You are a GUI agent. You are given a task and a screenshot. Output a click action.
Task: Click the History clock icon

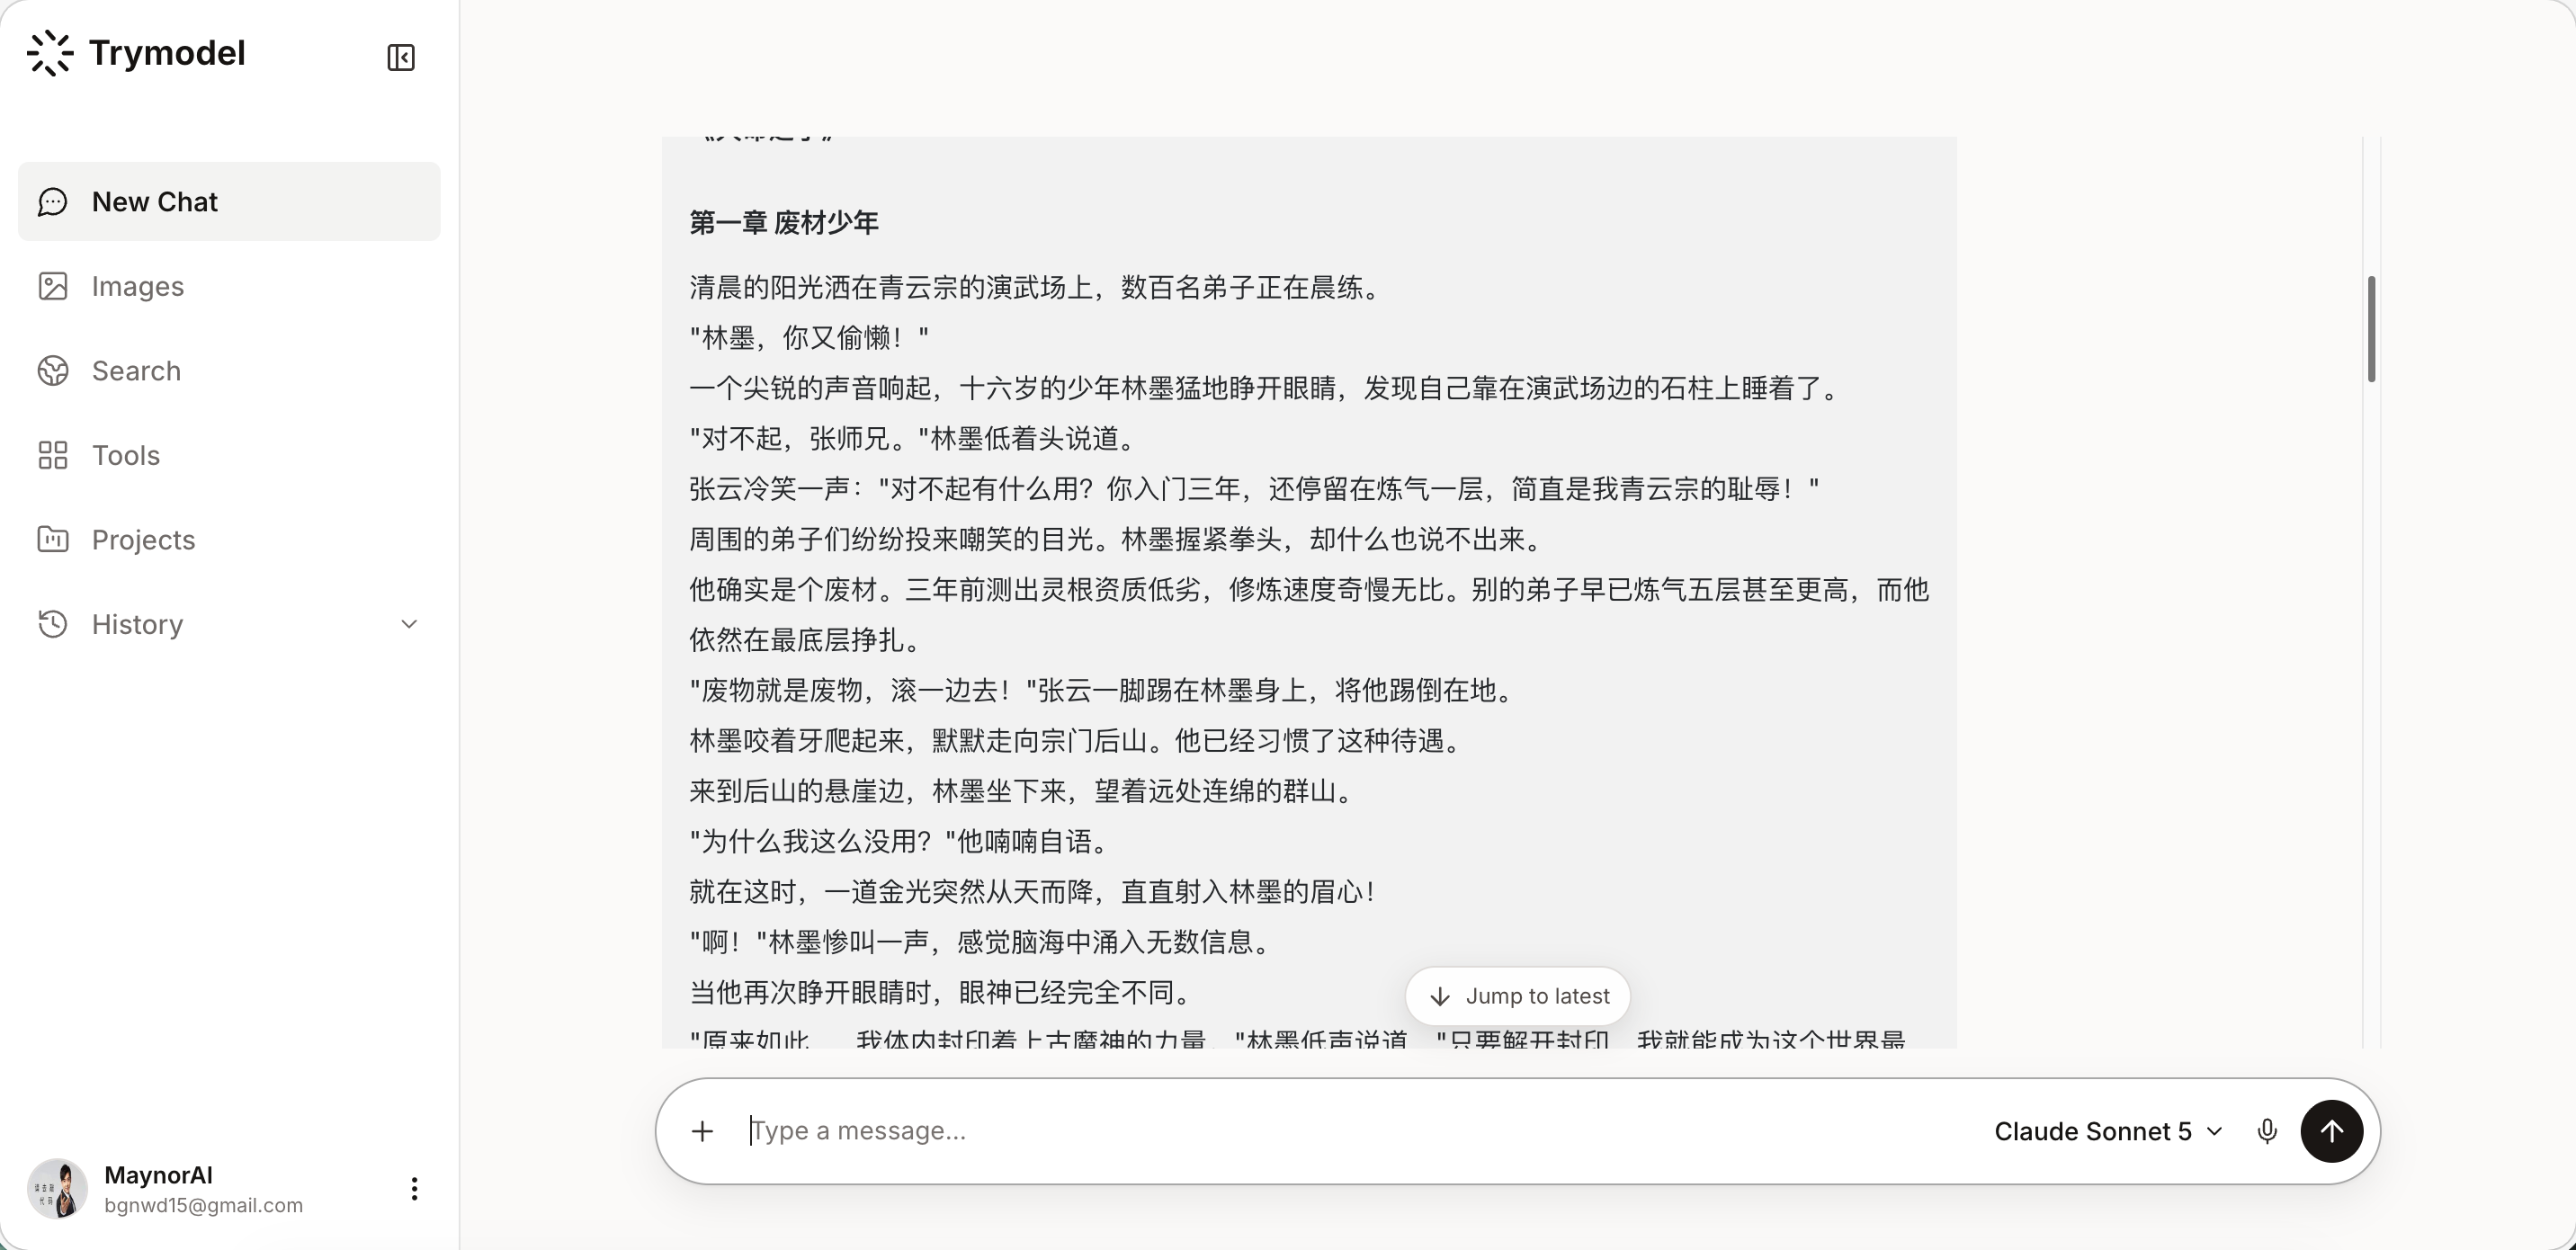(x=53, y=624)
